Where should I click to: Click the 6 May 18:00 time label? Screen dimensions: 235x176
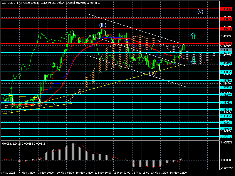[27, 173]
